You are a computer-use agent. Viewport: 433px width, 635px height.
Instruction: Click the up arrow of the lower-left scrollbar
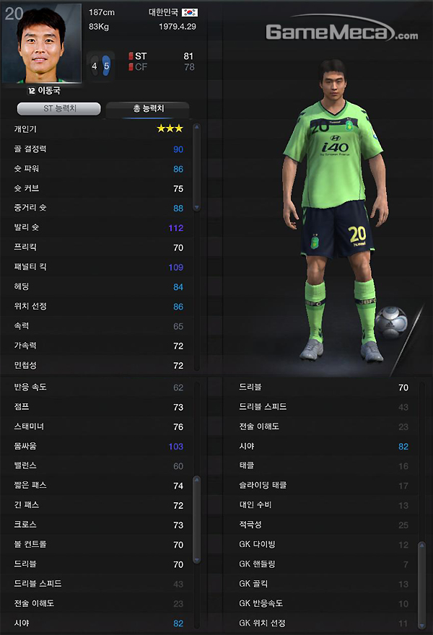197,480
